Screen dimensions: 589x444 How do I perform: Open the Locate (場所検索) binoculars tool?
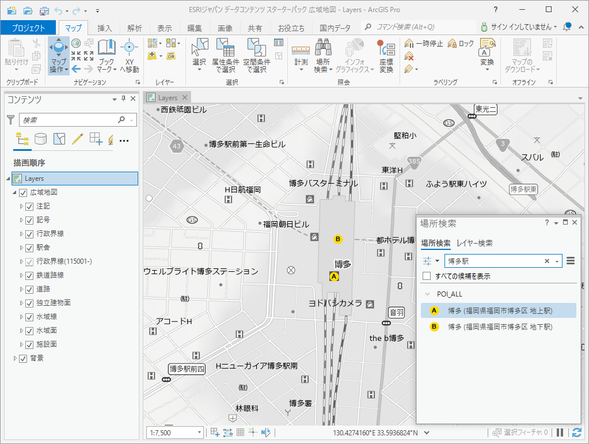click(323, 56)
